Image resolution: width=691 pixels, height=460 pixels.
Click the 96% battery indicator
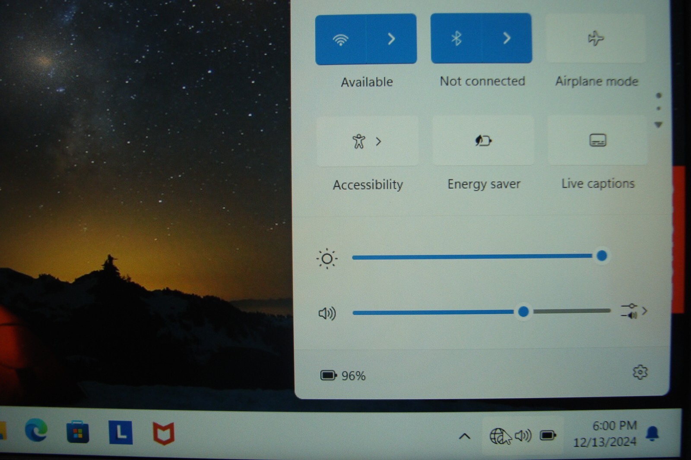[x=343, y=375]
